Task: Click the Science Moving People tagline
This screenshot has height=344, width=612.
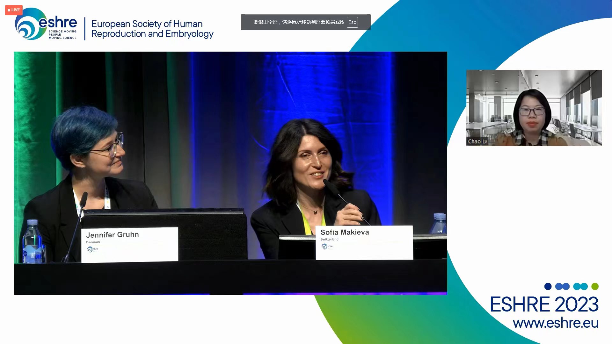Action: (62, 34)
